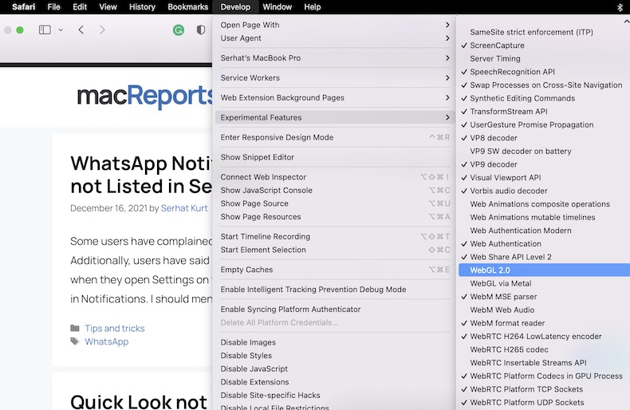Click the Bluetooth menu bar icon
630x410 pixels.
coord(620,7)
